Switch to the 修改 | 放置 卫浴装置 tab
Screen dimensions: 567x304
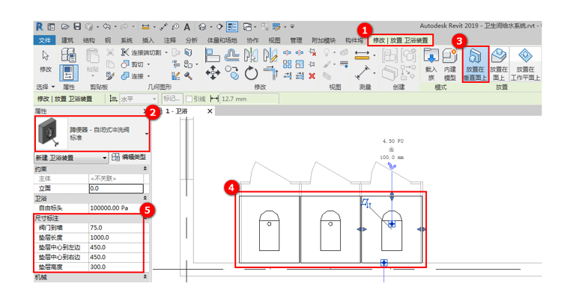[x=400, y=40]
